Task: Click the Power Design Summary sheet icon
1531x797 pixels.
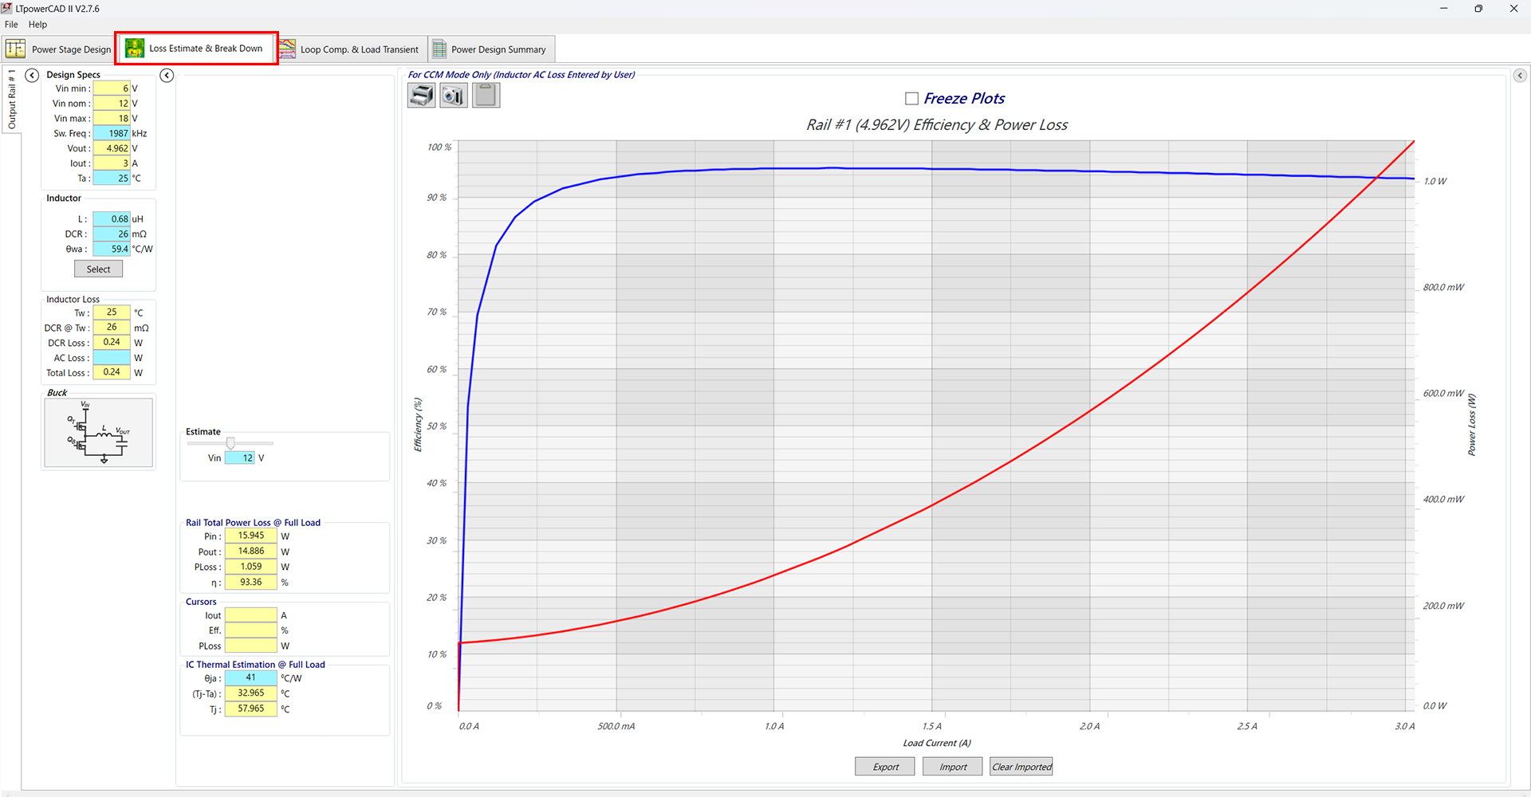Action: tap(439, 49)
